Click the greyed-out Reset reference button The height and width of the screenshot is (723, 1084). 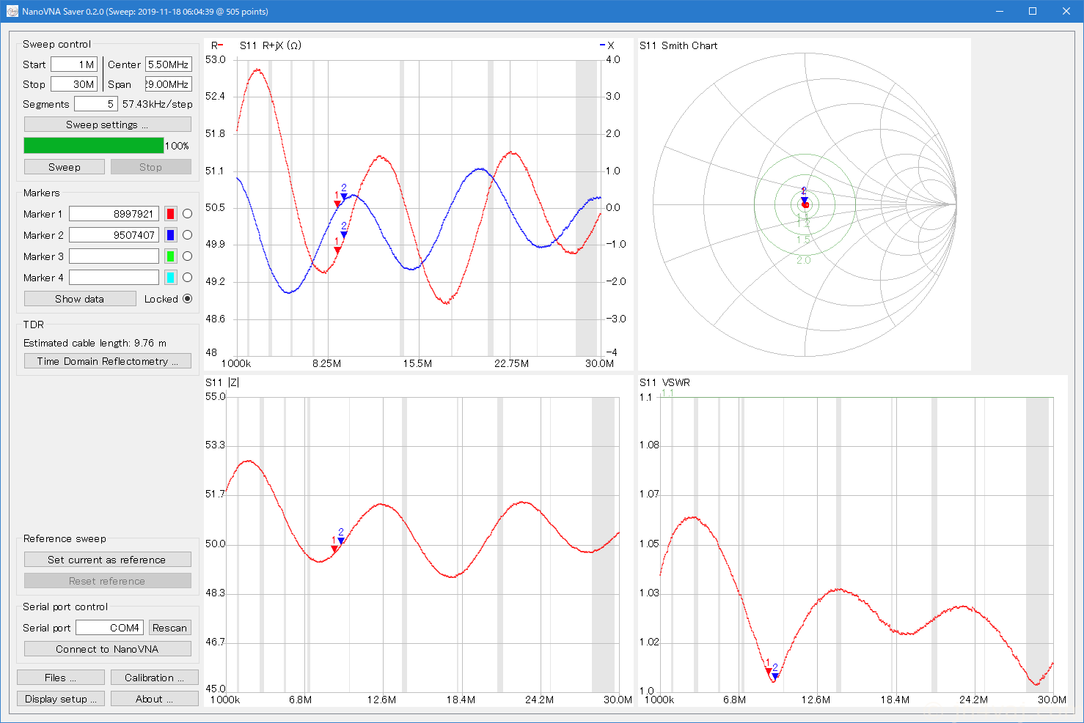pyautogui.click(x=107, y=581)
